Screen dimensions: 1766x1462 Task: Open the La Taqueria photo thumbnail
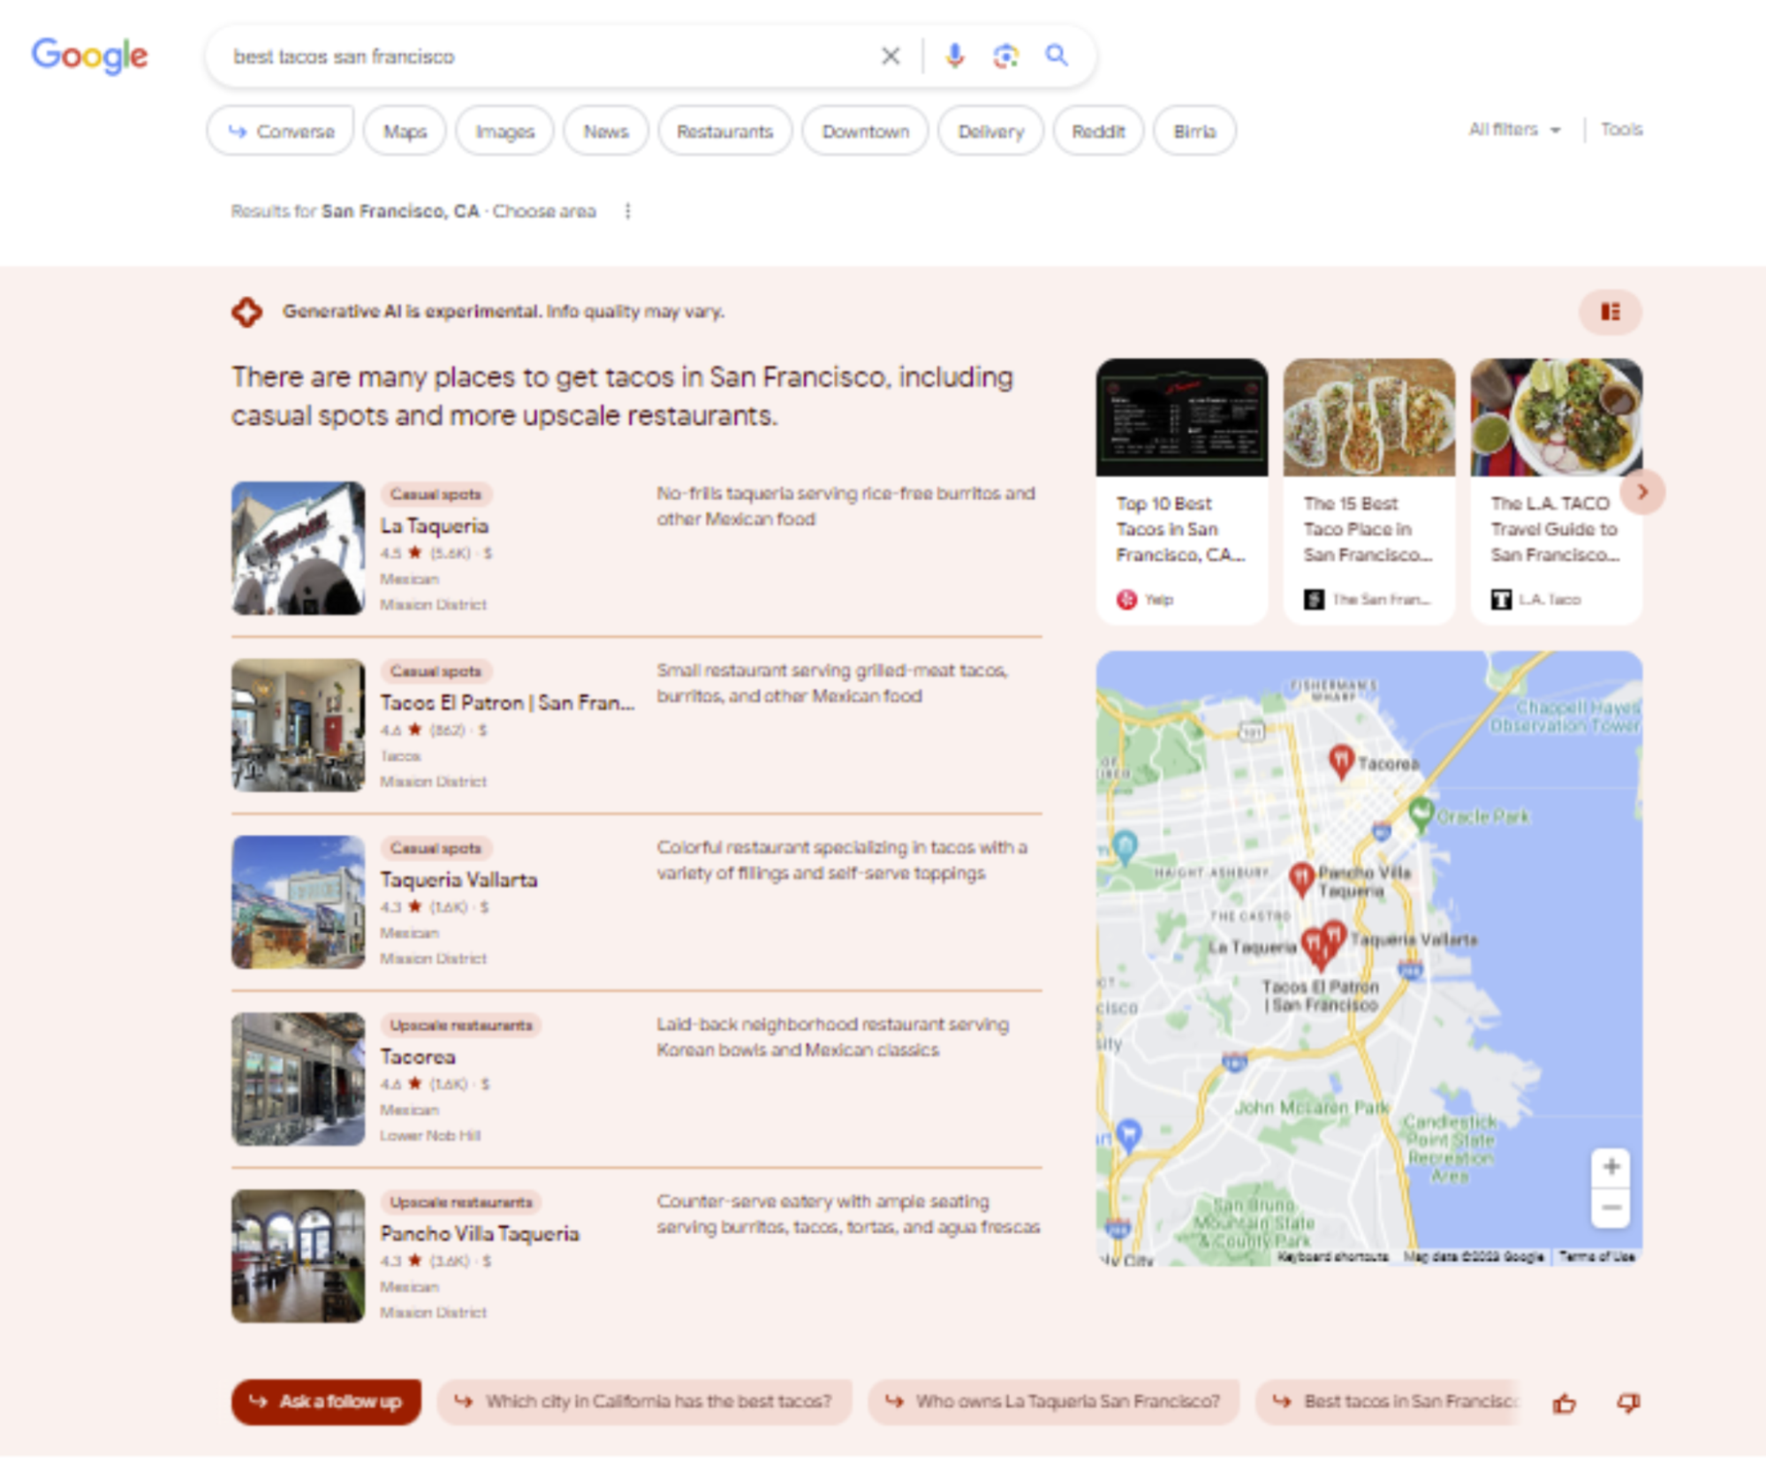[298, 548]
